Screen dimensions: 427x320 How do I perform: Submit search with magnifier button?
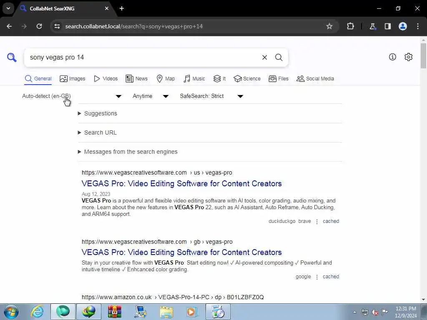[279, 57]
